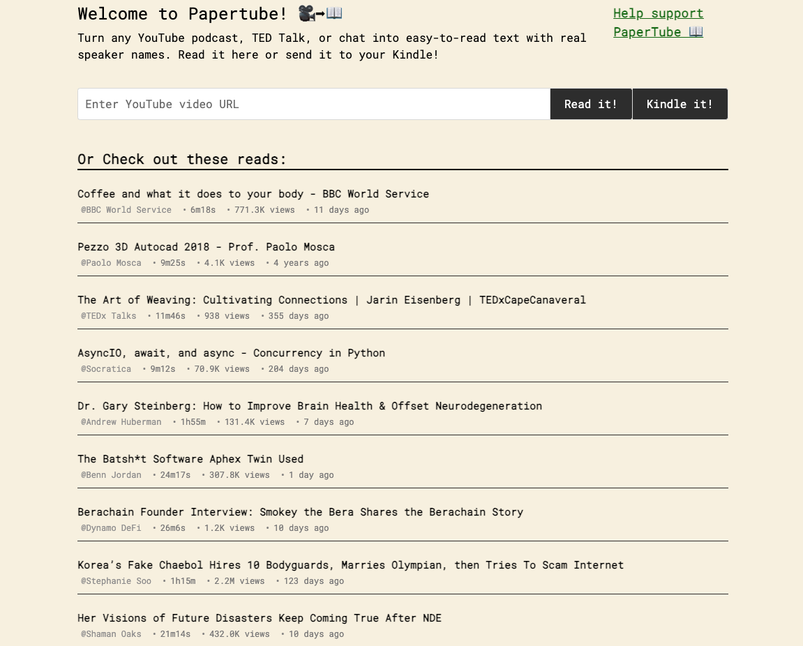Click the 355 days ago label
803x646 pixels.
[x=299, y=316]
